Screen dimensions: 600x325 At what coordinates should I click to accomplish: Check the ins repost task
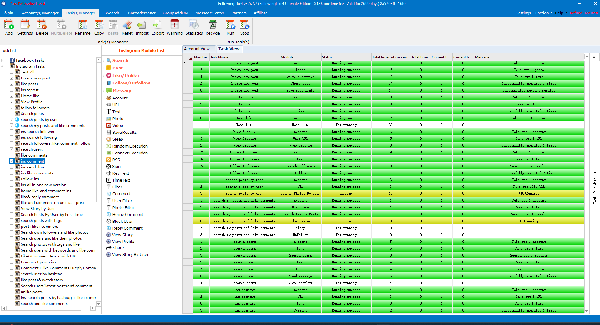(x=12, y=90)
